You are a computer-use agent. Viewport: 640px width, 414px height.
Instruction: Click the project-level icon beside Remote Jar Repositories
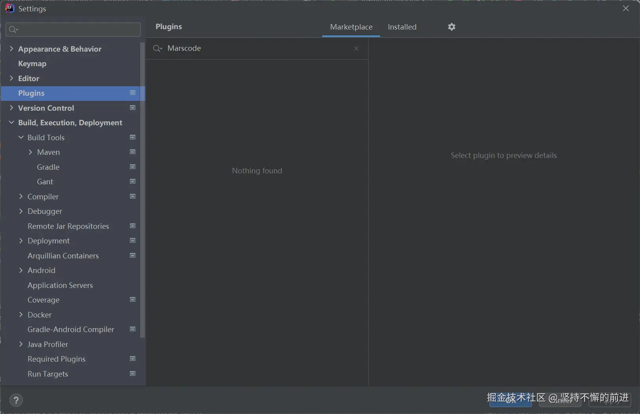click(x=133, y=226)
